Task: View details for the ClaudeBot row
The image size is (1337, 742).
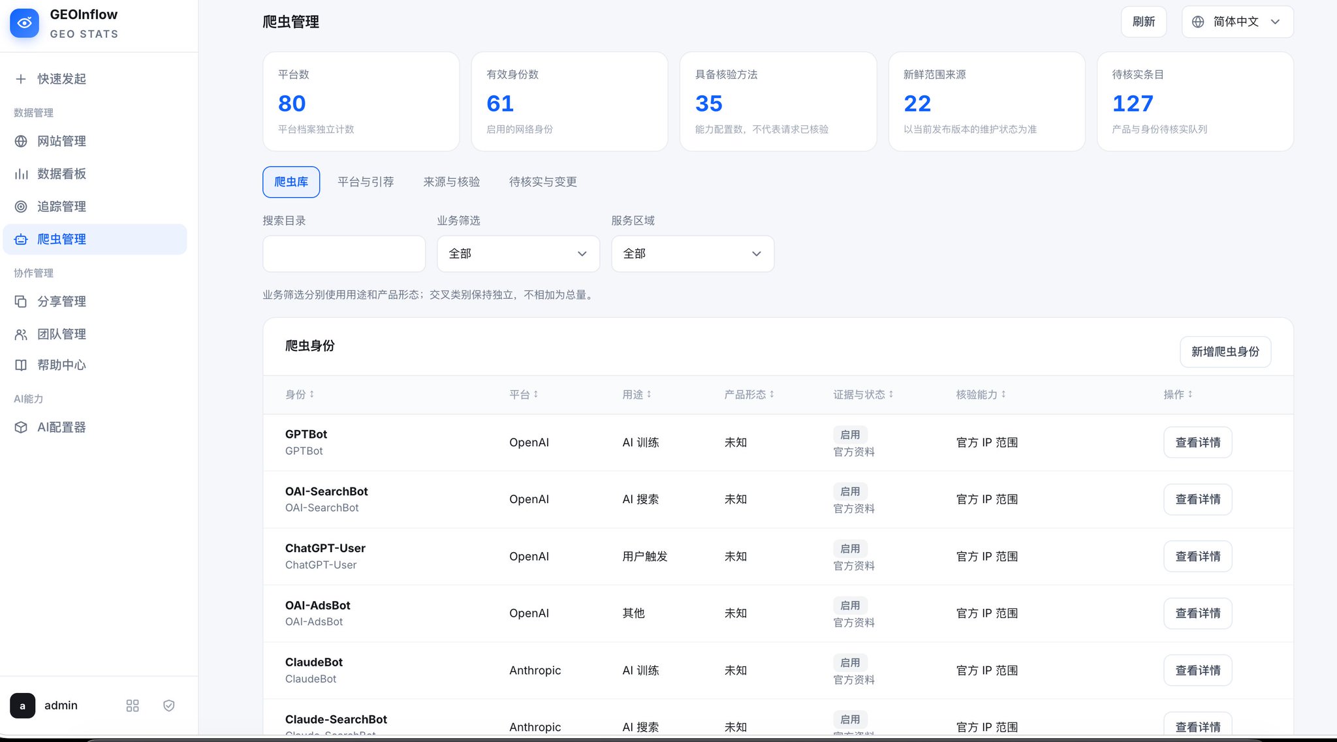Action: (x=1198, y=670)
